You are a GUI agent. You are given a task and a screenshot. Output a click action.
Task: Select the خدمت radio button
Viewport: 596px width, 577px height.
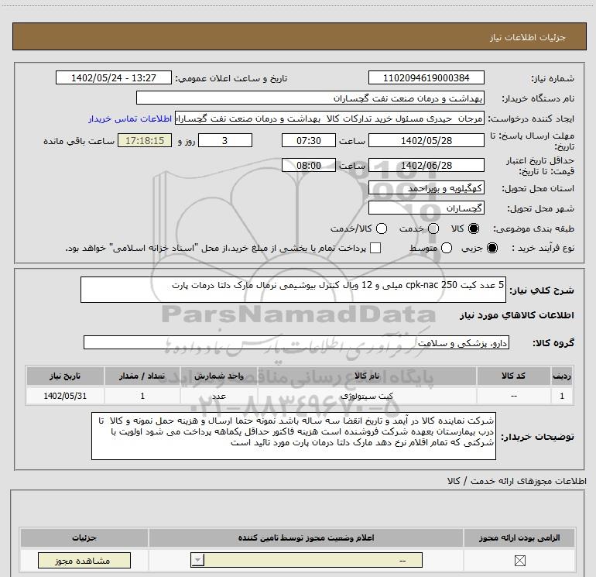pos(433,228)
